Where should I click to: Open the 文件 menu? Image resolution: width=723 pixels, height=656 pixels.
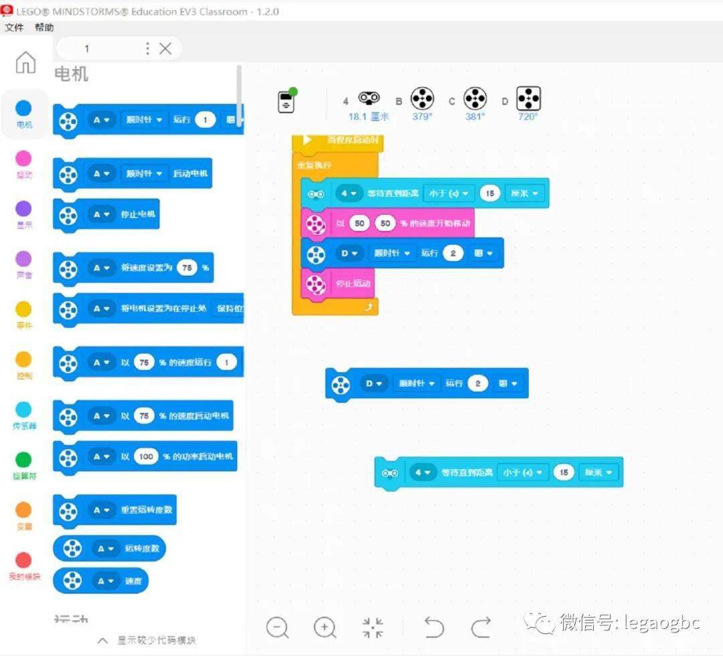pyautogui.click(x=15, y=27)
